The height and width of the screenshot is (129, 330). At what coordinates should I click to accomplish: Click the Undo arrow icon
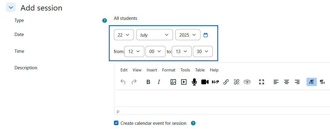tap(123, 82)
